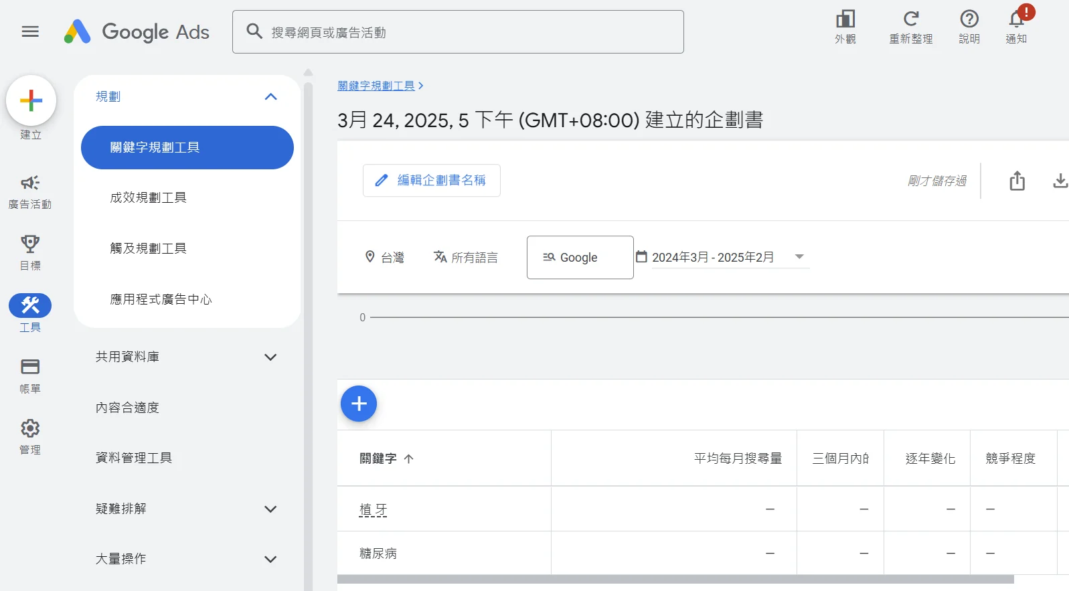Expand the 共用資料庫 section
Image resolution: width=1069 pixels, height=591 pixels.
click(x=270, y=357)
